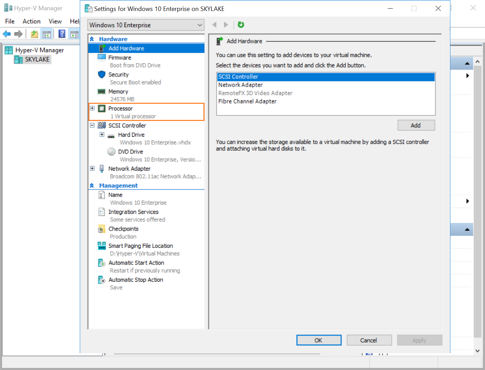Click the Name icon under Management

102,195
